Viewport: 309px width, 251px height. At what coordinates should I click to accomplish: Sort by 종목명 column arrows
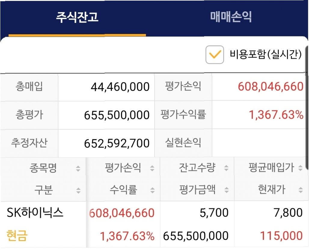pos(78,168)
